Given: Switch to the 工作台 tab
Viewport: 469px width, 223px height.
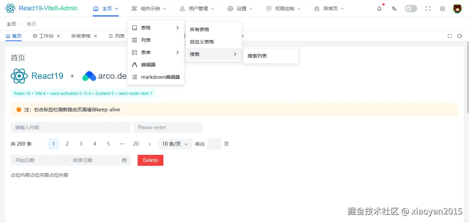Looking at the screenshot, I should [43, 36].
